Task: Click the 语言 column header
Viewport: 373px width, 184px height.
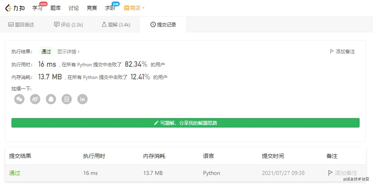Action: click(x=208, y=156)
